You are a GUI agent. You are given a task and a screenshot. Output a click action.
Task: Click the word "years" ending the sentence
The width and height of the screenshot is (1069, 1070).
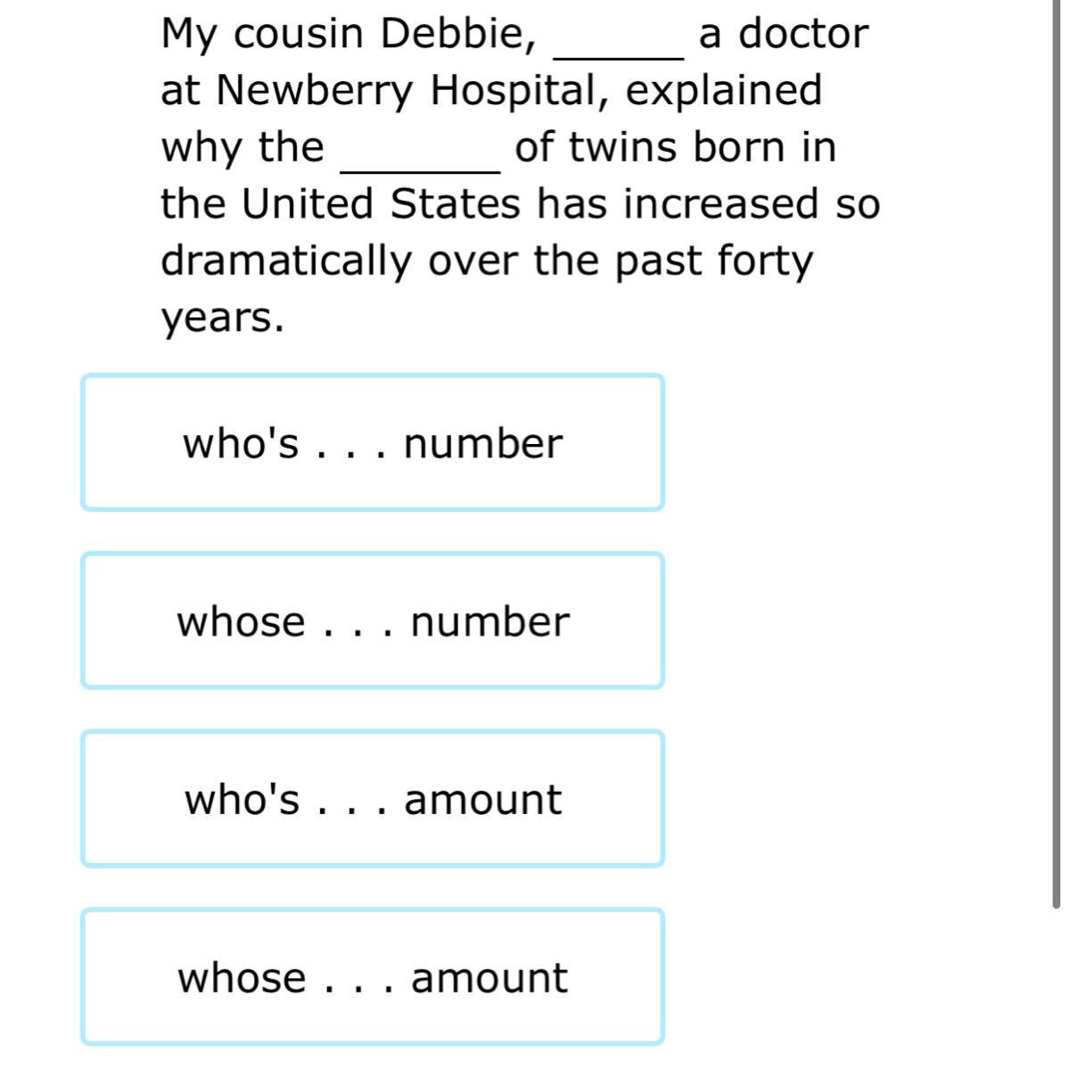221,318
